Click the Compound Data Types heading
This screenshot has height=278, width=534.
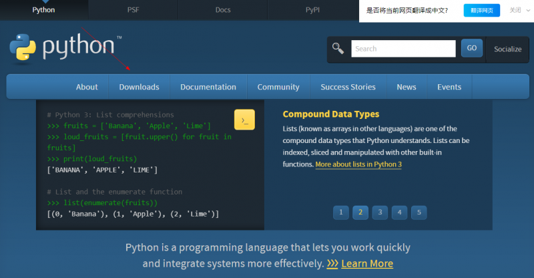(330, 114)
